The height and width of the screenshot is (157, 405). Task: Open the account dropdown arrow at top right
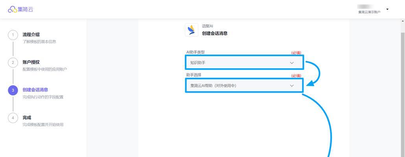(x=387, y=9)
